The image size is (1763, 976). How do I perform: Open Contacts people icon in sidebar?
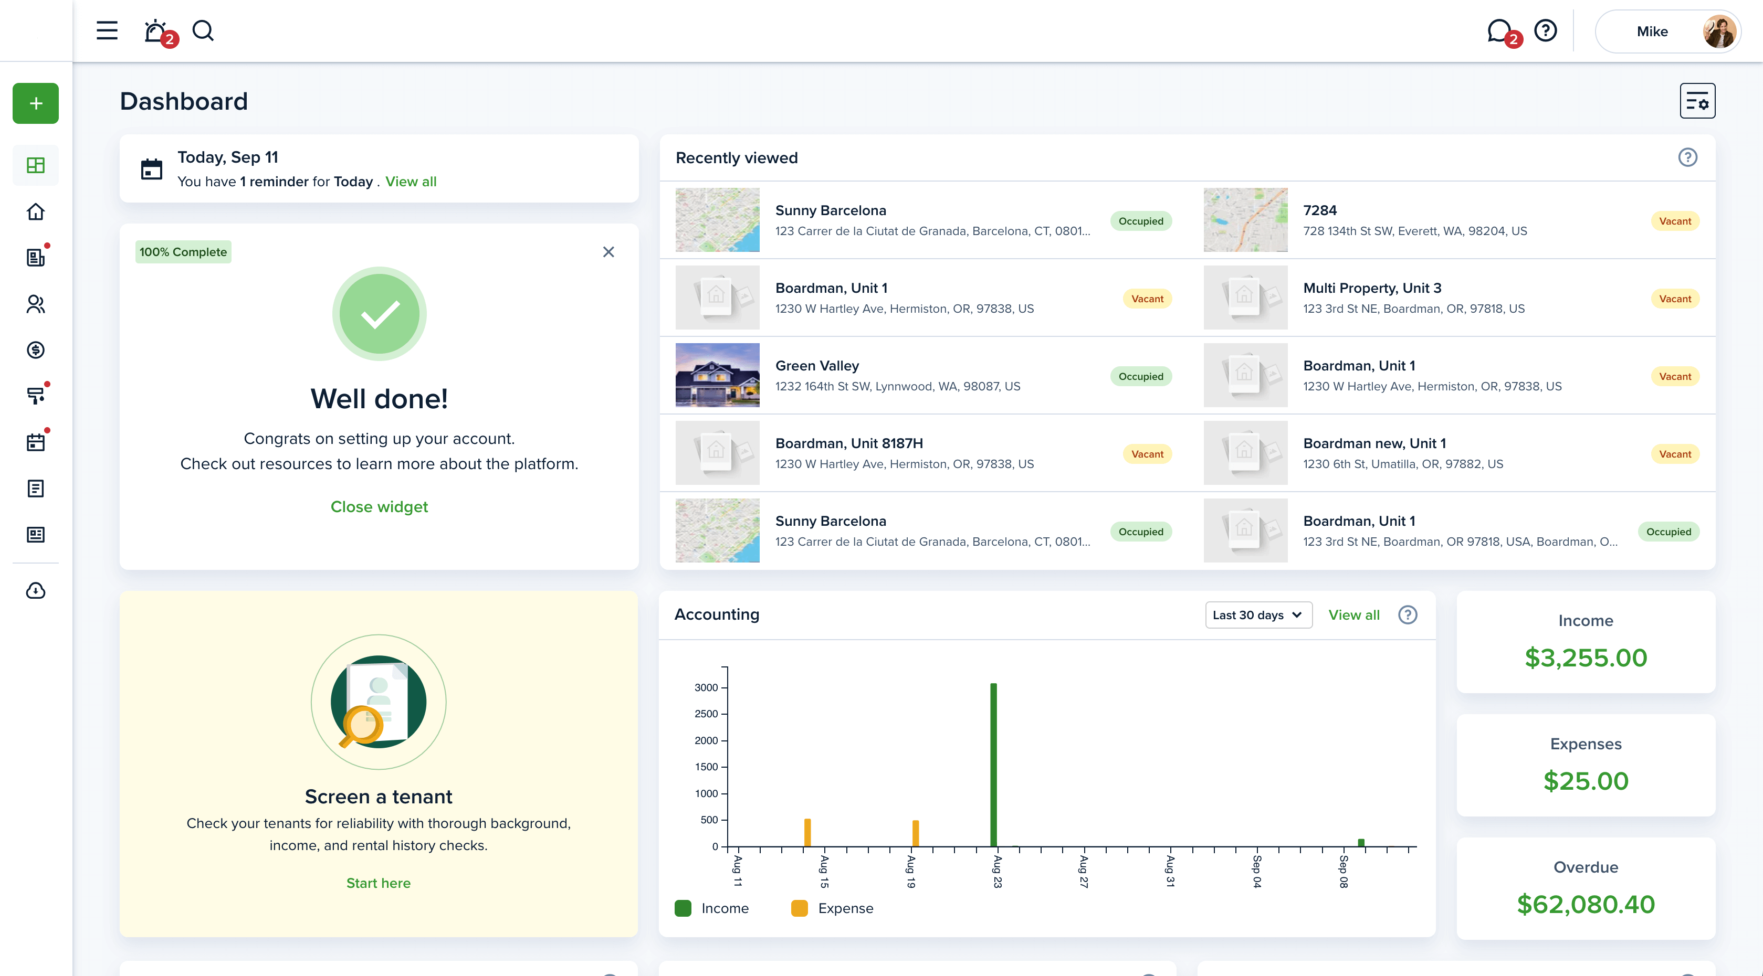36,304
